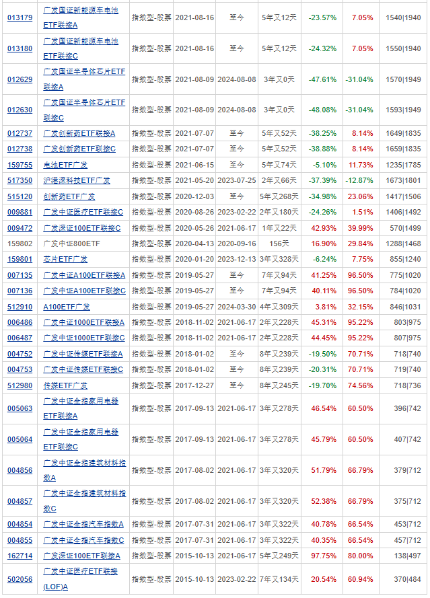Click return value 97.75%
Image resolution: width=430 pixels, height=598 pixels.
tap(324, 556)
